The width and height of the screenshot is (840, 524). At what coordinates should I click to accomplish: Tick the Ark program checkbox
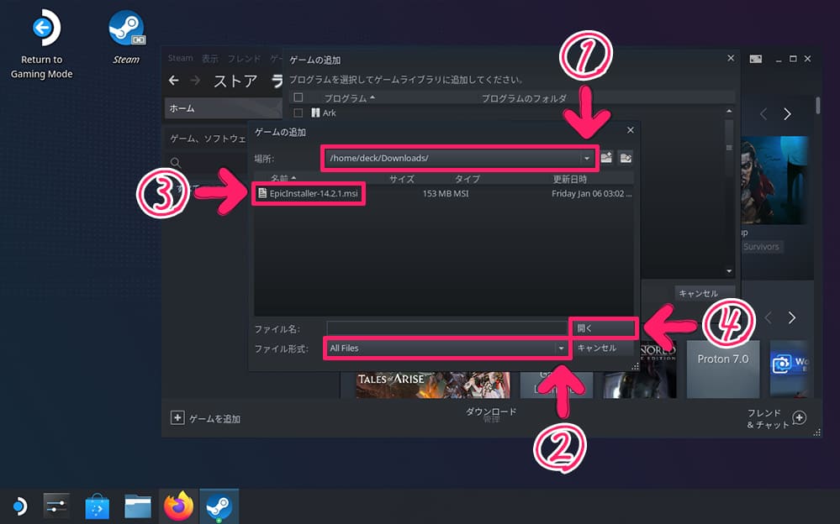[x=298, y=113]
